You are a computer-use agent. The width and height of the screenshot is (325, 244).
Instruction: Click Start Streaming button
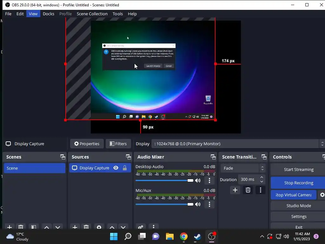(x=298, y=170)
